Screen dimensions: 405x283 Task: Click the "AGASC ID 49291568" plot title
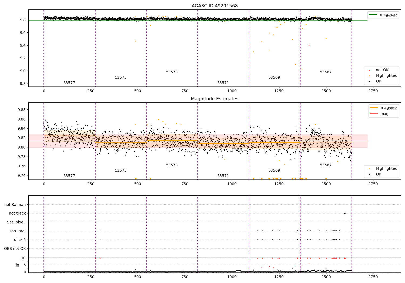[x=215, y=6]
